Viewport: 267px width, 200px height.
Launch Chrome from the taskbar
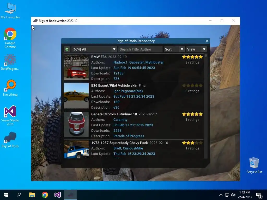point(45,195)
